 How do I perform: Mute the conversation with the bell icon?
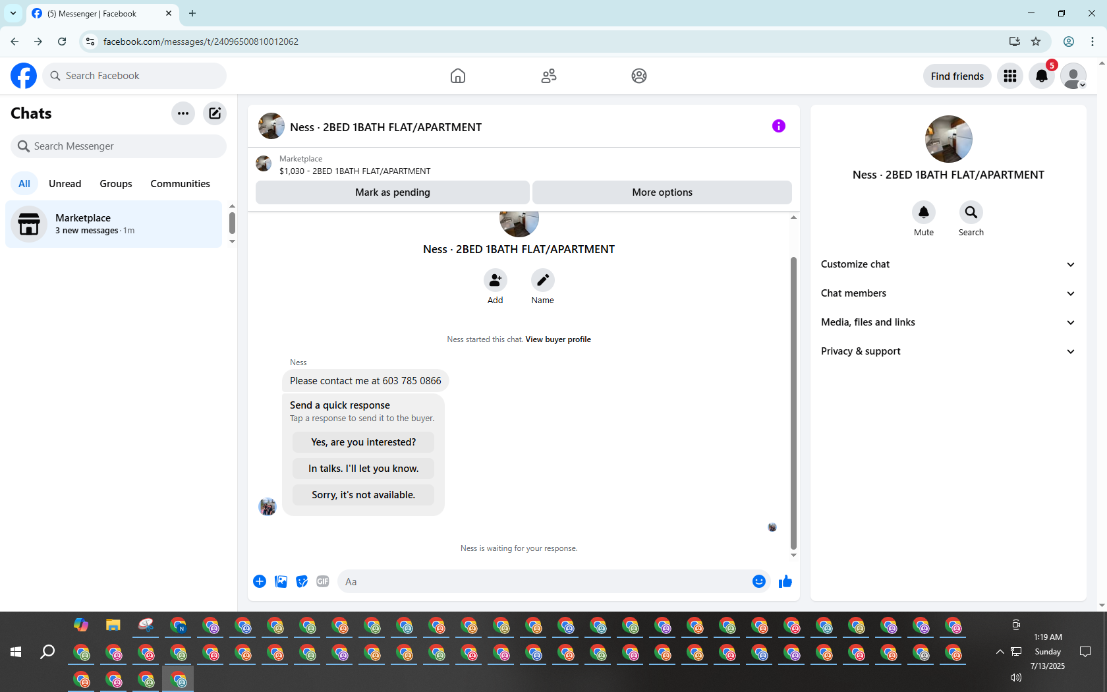924,212
